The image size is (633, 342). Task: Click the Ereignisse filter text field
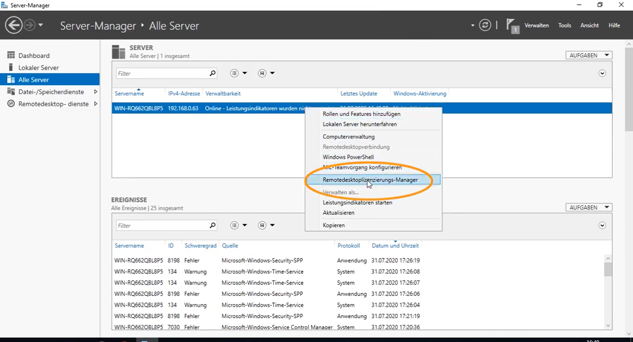click(x=162, y=226)
